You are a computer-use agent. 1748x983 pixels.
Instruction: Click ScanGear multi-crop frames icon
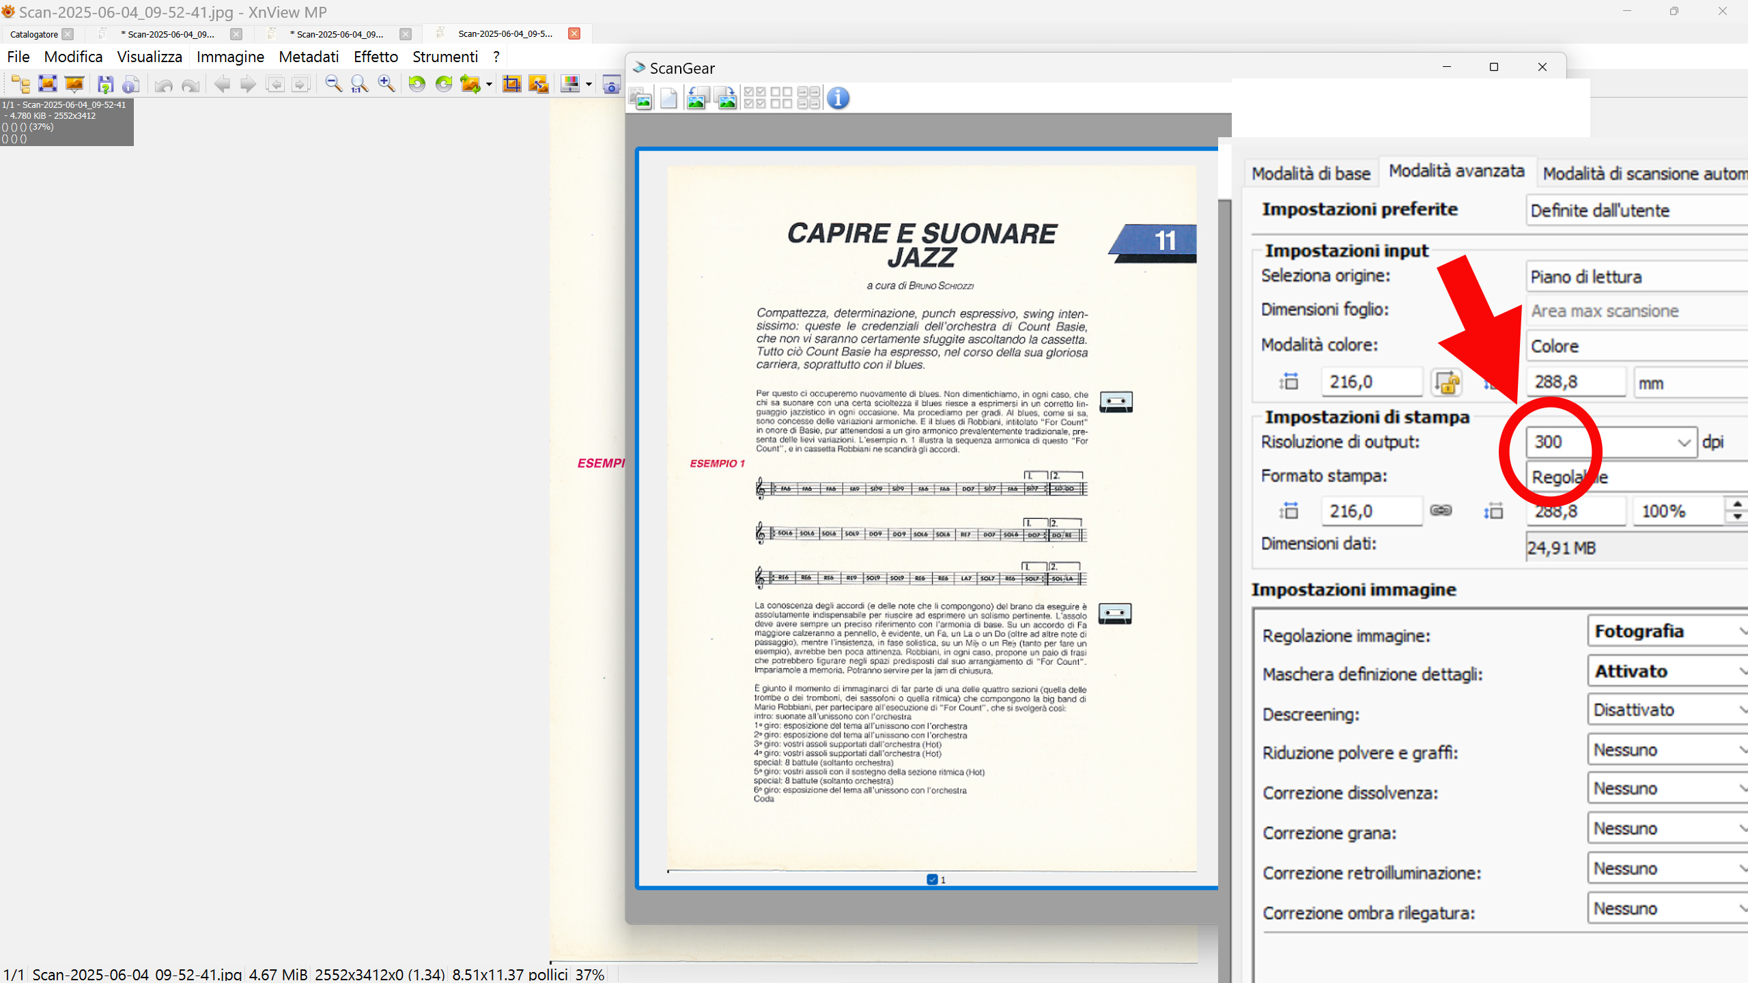coord(808,98)
